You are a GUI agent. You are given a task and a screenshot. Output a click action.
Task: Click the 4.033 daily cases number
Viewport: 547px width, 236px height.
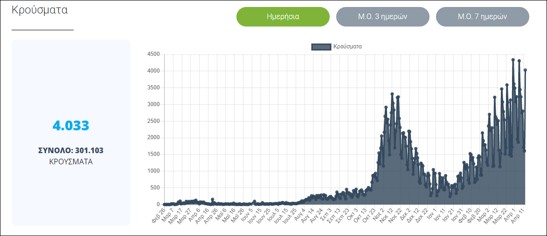pos(70,126)
